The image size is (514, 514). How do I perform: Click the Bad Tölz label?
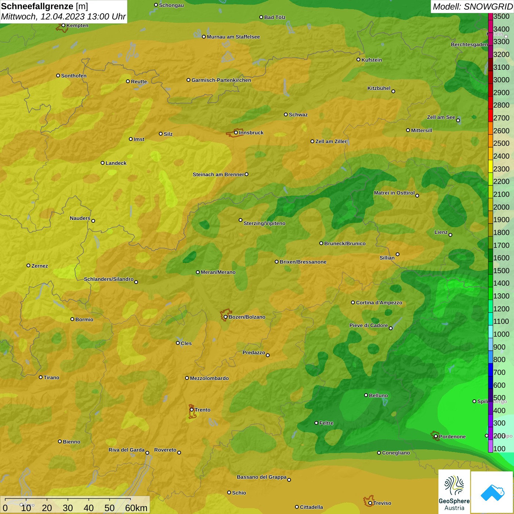(x=275, y=17)
